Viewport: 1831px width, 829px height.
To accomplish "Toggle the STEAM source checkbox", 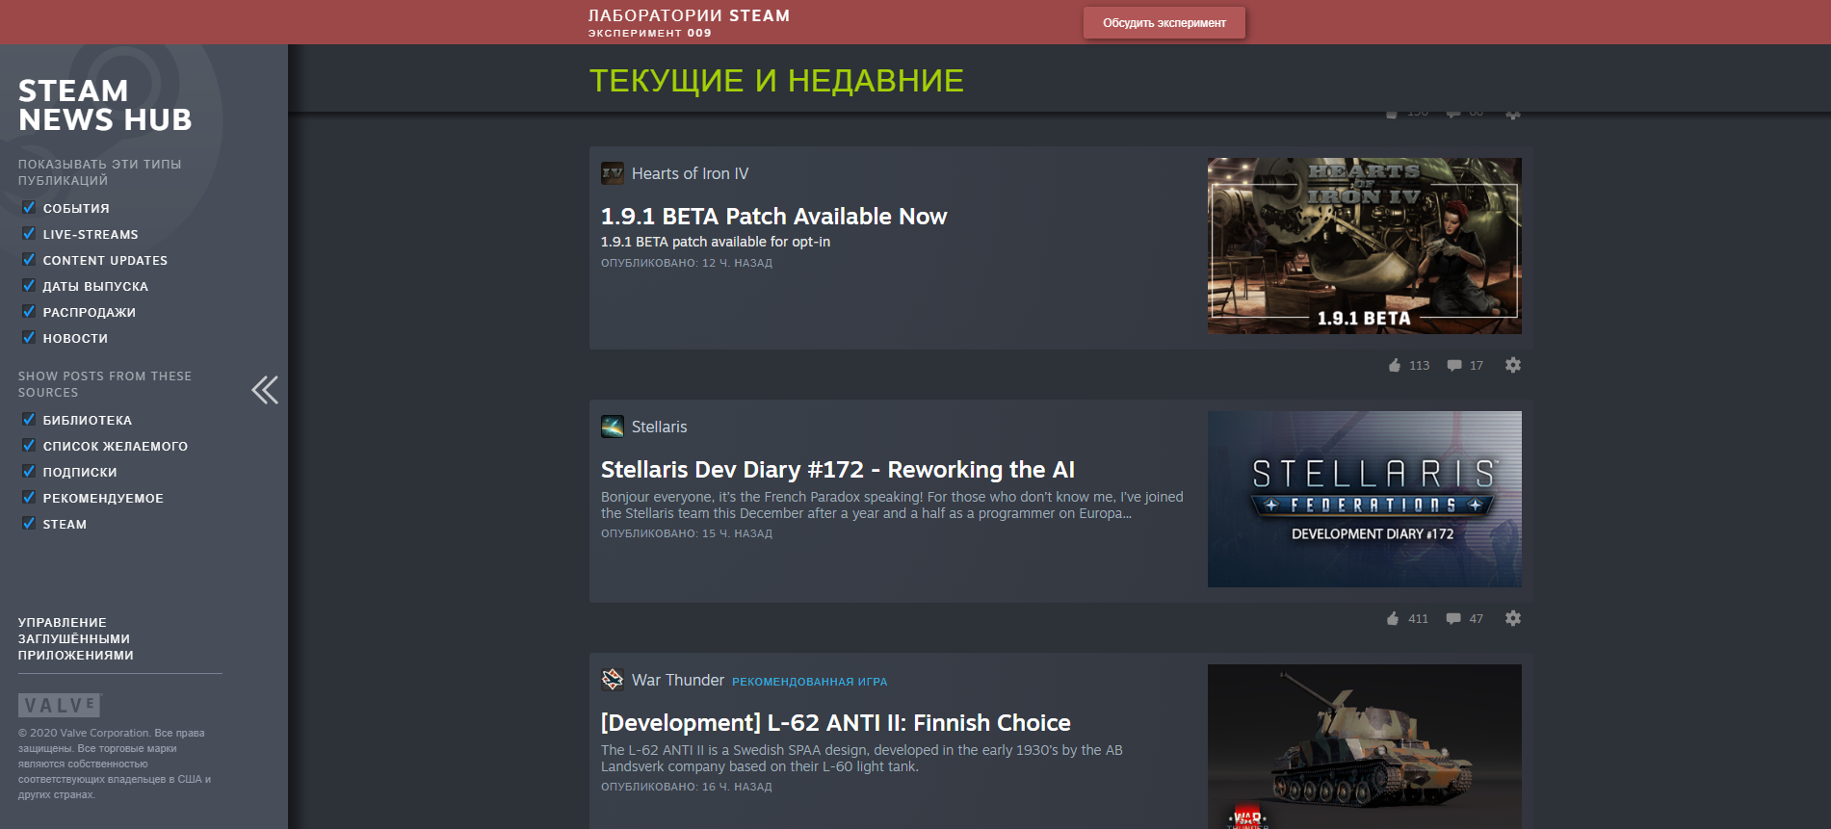I will click(x=29, y=524).
